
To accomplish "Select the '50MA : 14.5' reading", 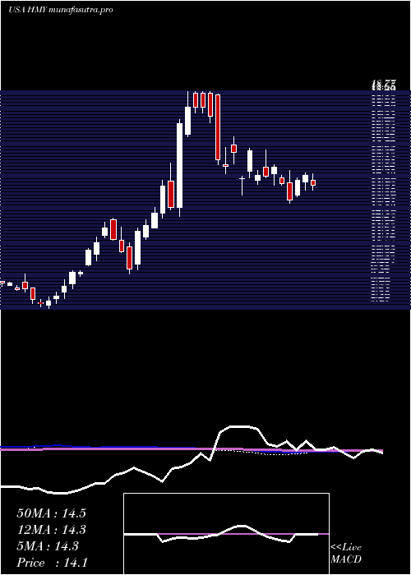I will 51,513.
